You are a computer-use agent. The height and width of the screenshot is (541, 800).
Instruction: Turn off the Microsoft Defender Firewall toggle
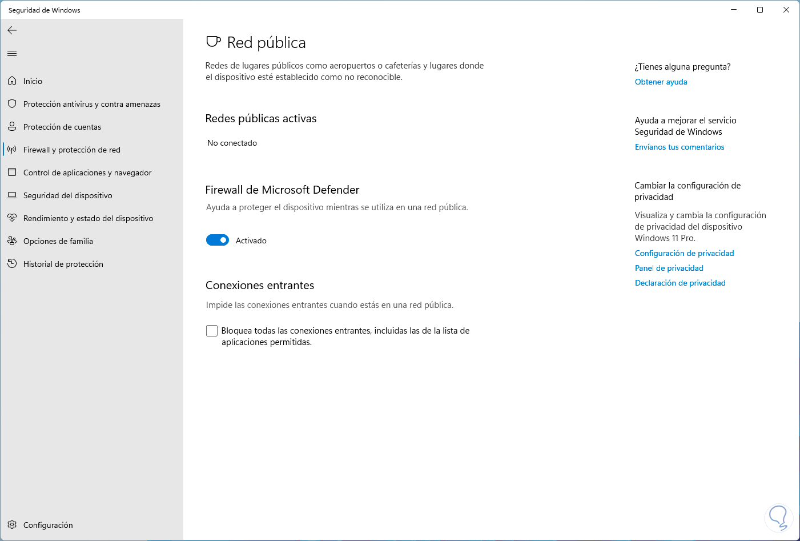point(218,241)
